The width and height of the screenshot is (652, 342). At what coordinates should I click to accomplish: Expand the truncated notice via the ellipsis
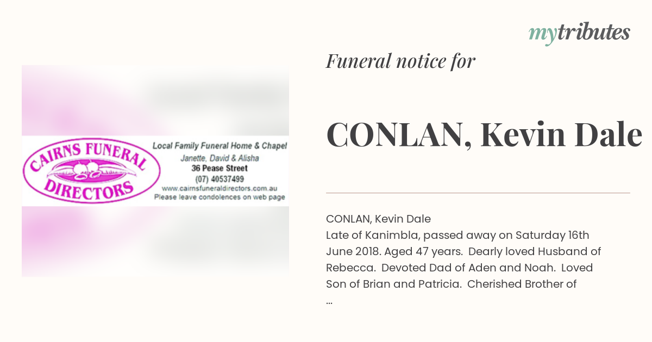(x=329, y=300)
